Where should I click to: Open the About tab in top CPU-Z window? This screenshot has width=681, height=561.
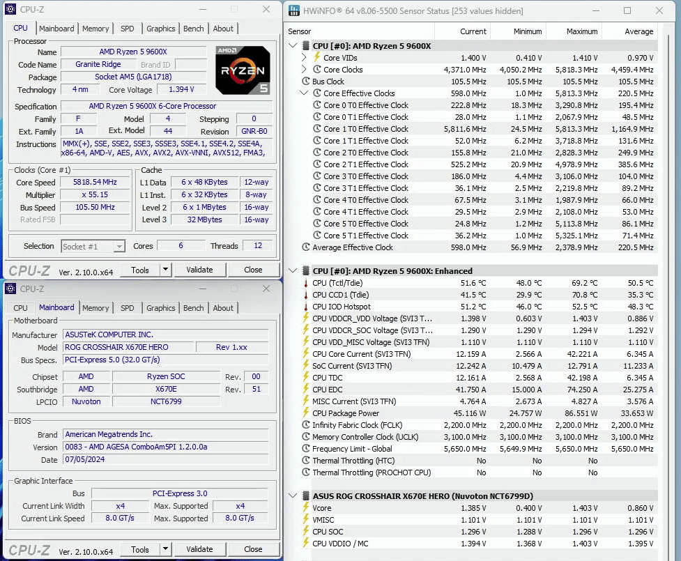[223, 29]
